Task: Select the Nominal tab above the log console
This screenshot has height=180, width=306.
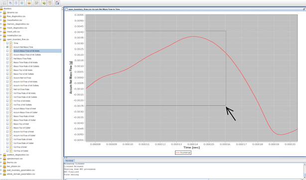Action: (x=69, y=161)
